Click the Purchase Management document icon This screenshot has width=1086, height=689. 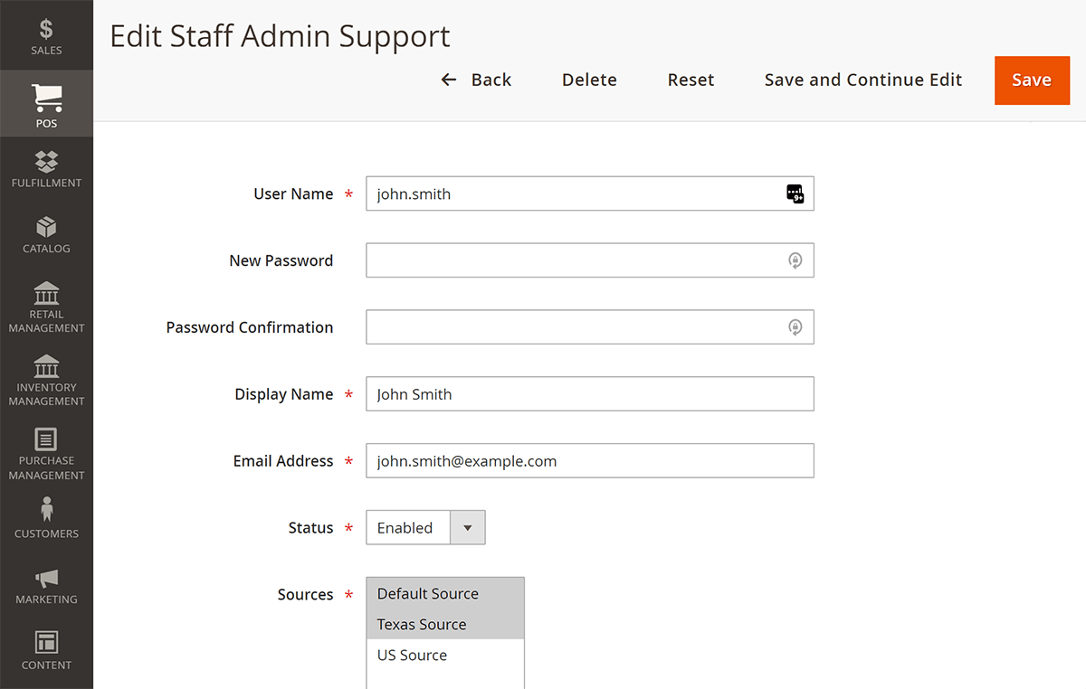pos(46,439)
